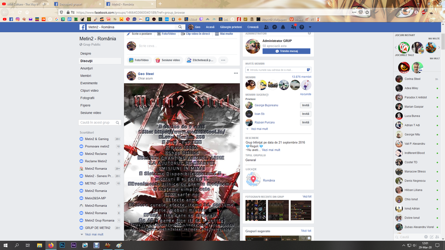The image size is (445, 250).
Task: Invite Ioan Sb to the group
Action: pos(306,114)
